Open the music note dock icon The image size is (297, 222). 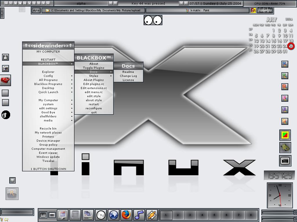[x=139, y=215]
